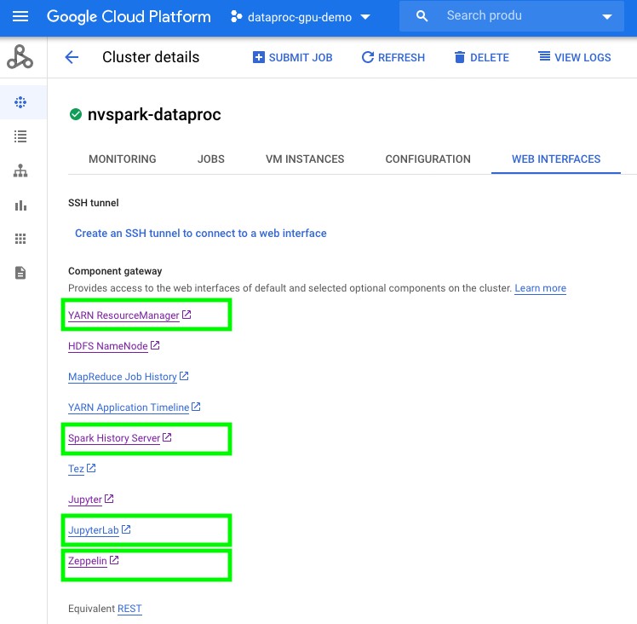Viewport: 637px width, 624px height.
Task: Switch to the VM Instances tab
Action: click(304, 159)
